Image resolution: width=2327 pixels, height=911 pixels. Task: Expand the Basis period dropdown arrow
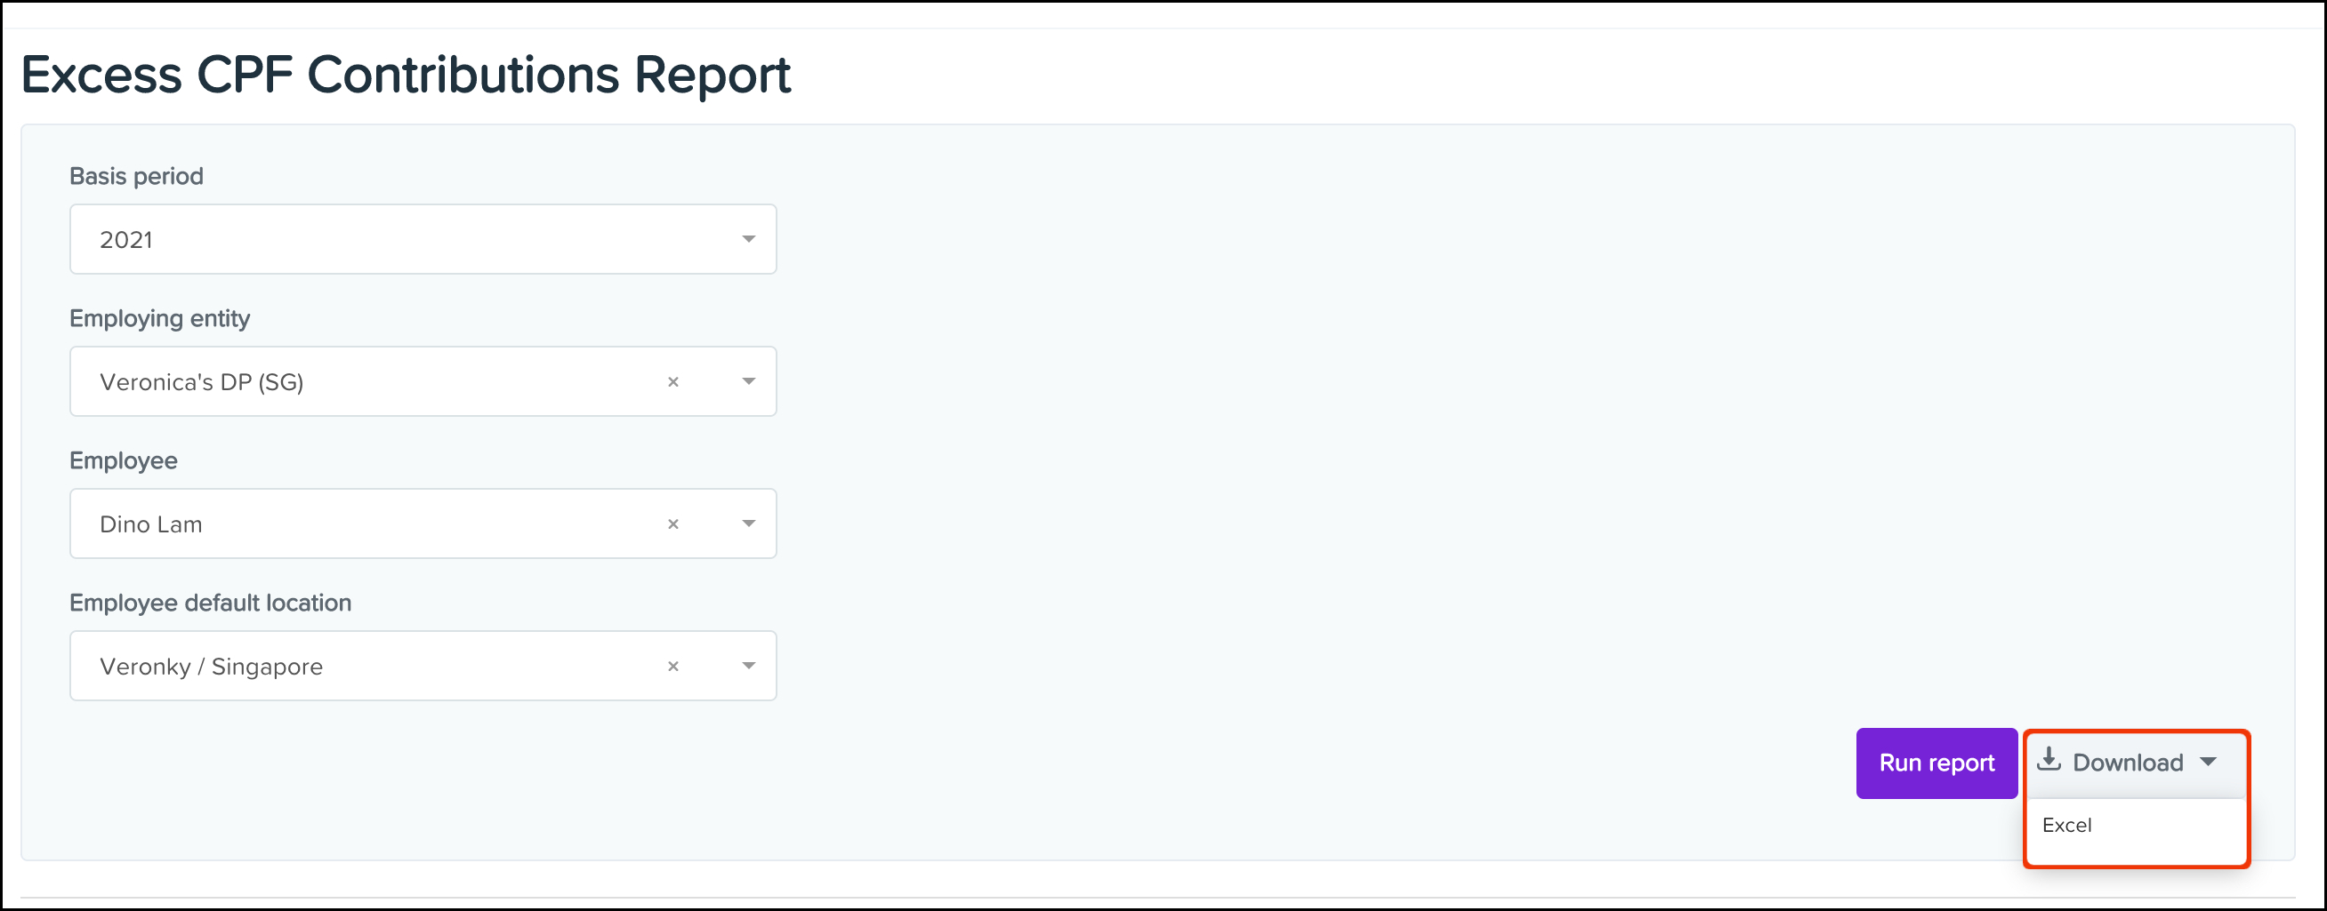point(749,239)
